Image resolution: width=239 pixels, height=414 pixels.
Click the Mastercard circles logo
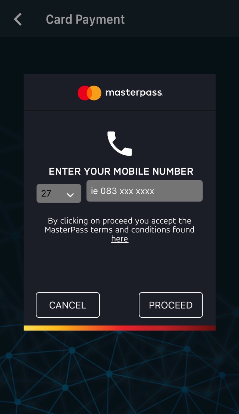89,93
